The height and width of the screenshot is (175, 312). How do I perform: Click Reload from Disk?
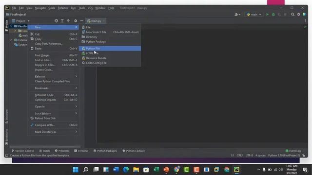coord(54,118)
